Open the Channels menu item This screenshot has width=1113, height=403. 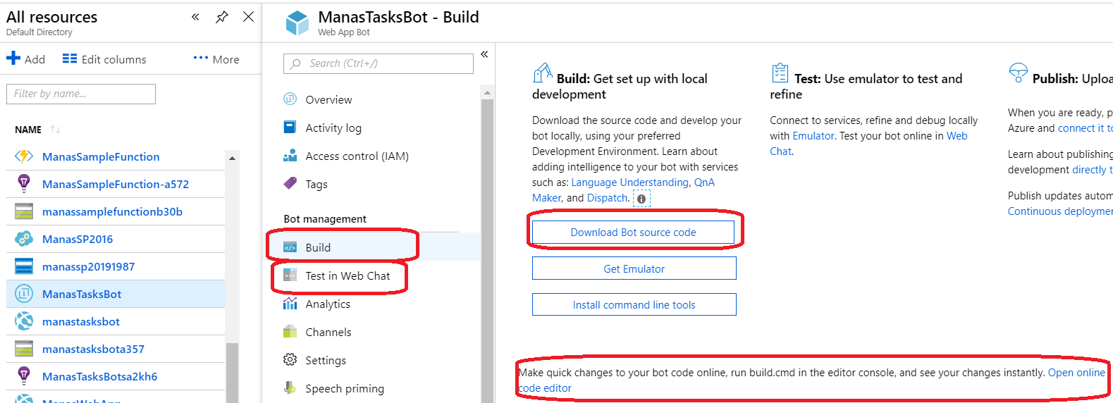coord(328,332)
